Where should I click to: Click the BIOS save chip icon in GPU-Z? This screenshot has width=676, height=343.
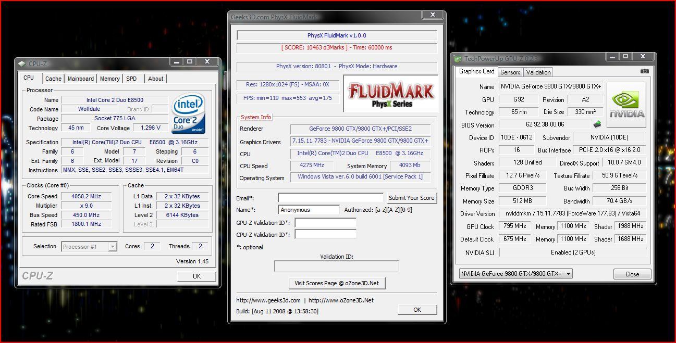coord(597,124)
